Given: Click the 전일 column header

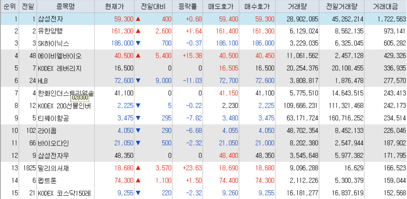Looking at the screenshot, I should [28, 6].
